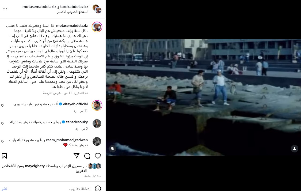Viewport: 301px width, 191px height.
Task: Reply to tahadesouky's comment
Action: pyautogui.click(x=77, y=129)
